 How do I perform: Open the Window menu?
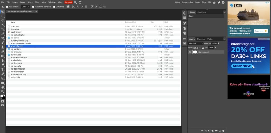pos(52,2)
